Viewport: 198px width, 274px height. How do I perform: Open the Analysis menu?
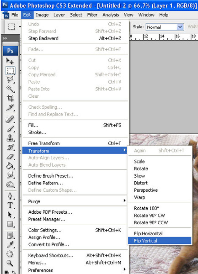click(111, 15)
